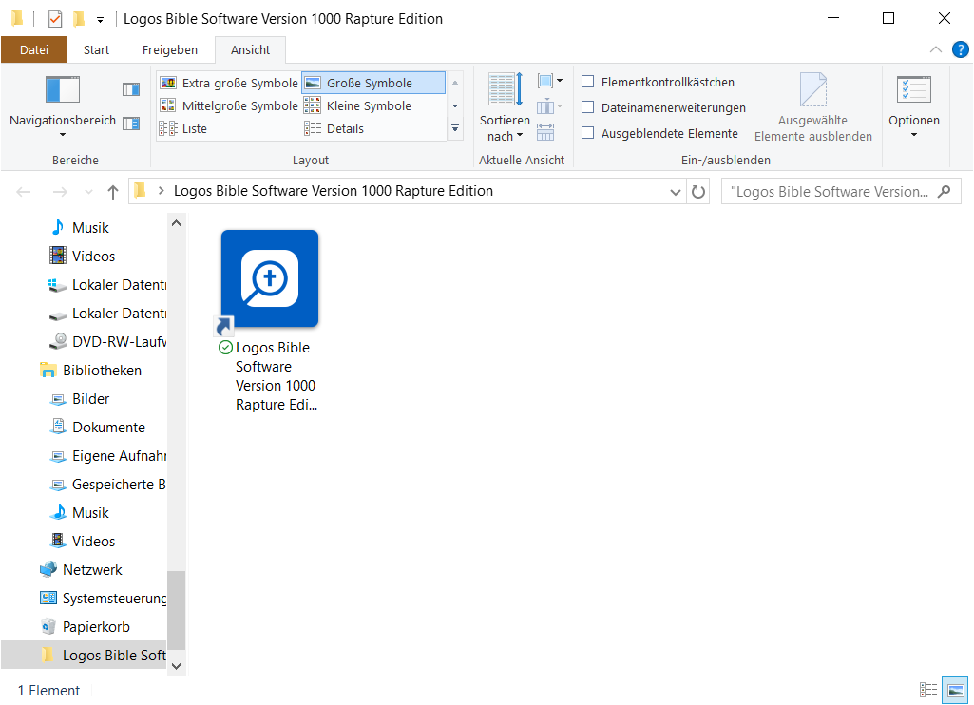Screen dimensions: 974x705
Task: Expand the layout gallery more-options arrow
Action: [x=455, y=127]
